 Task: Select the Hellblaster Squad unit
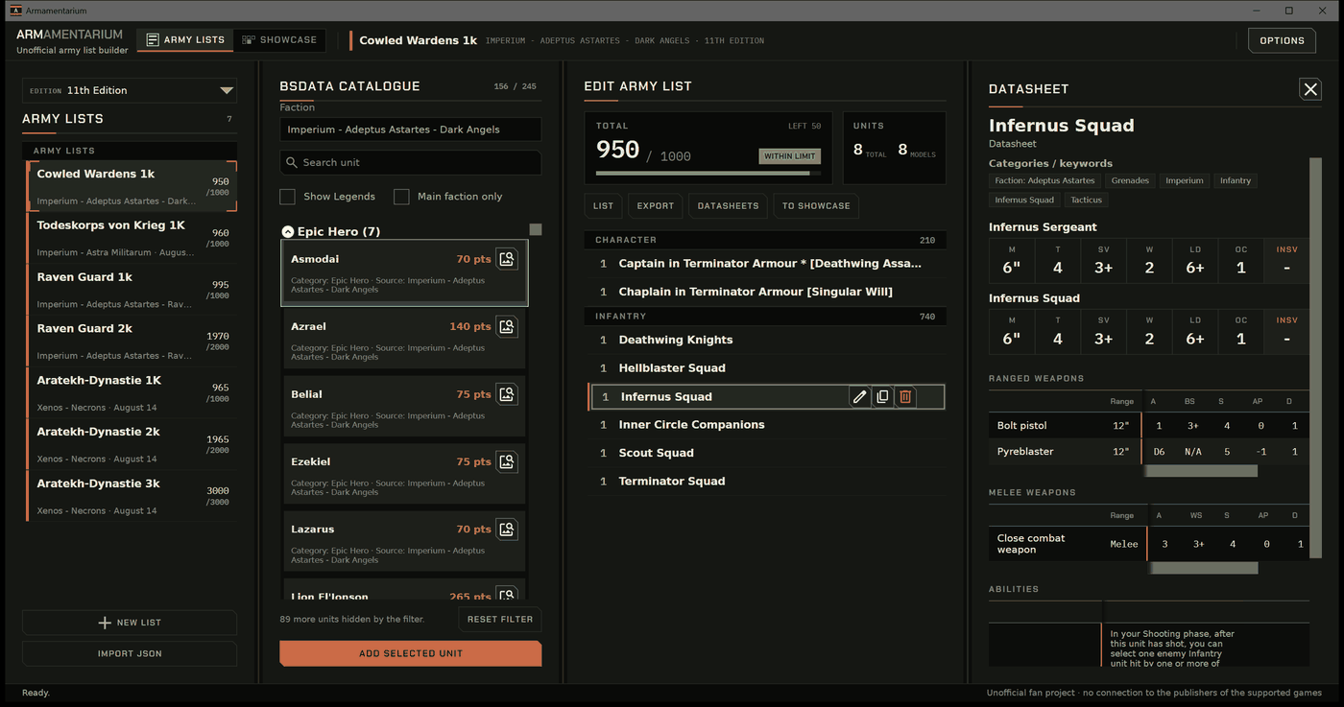pyautogui.click(x=765, y=368)
